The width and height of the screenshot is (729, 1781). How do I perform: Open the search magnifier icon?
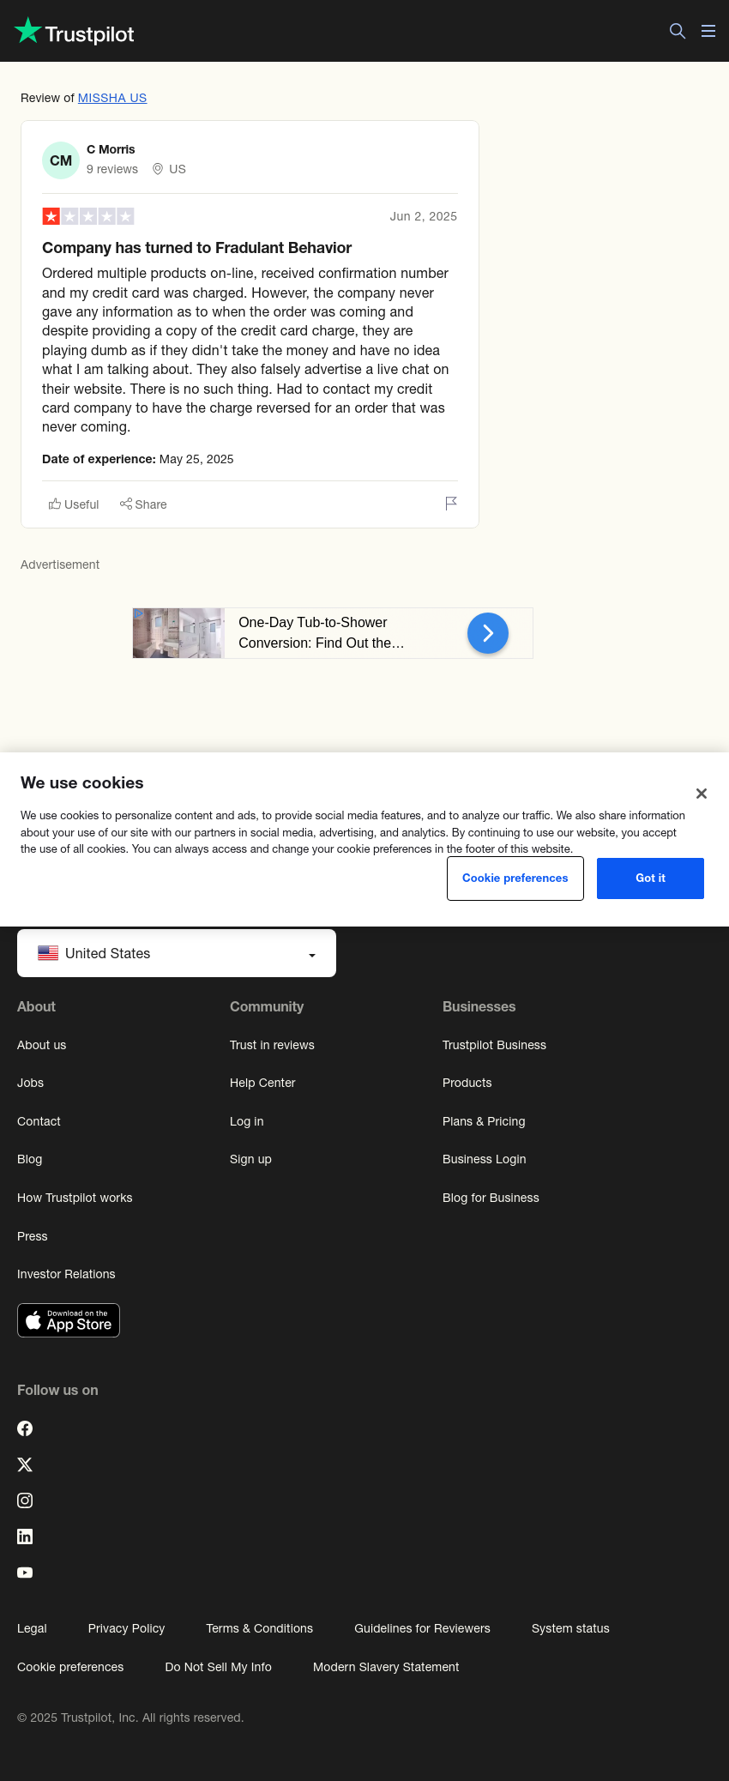click(678, 31)
